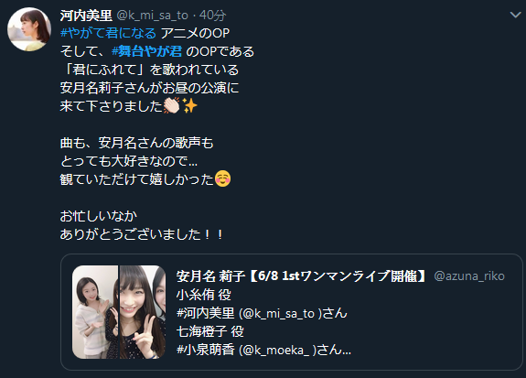This screenshot has width=526, height=378.
Task: Click the @azuna_riko handle in the quoted tweet
Action: (469, 275)
